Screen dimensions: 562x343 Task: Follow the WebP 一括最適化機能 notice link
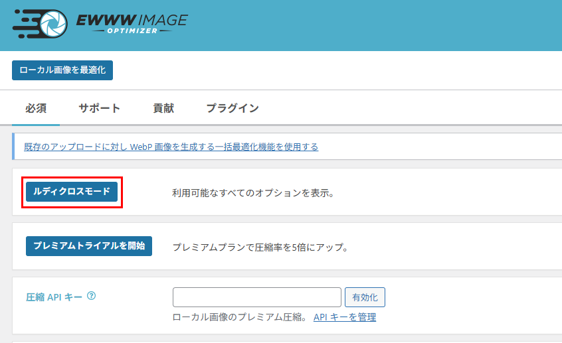point(171,147)
